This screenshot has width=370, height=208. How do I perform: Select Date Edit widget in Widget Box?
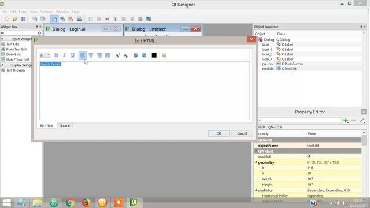pos(13,54)
